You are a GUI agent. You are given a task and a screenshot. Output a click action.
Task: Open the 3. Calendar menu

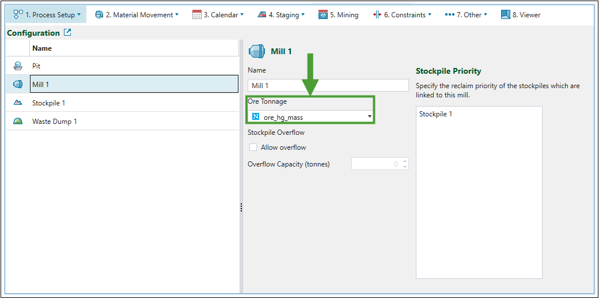click(218, 14)
